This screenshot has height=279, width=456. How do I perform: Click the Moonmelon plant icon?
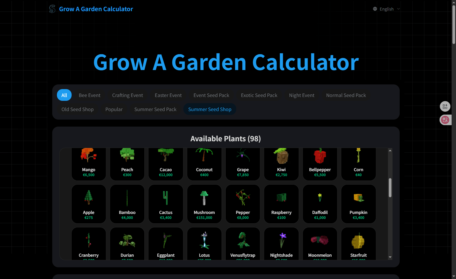pyautogui.click(x=320, y=240)
